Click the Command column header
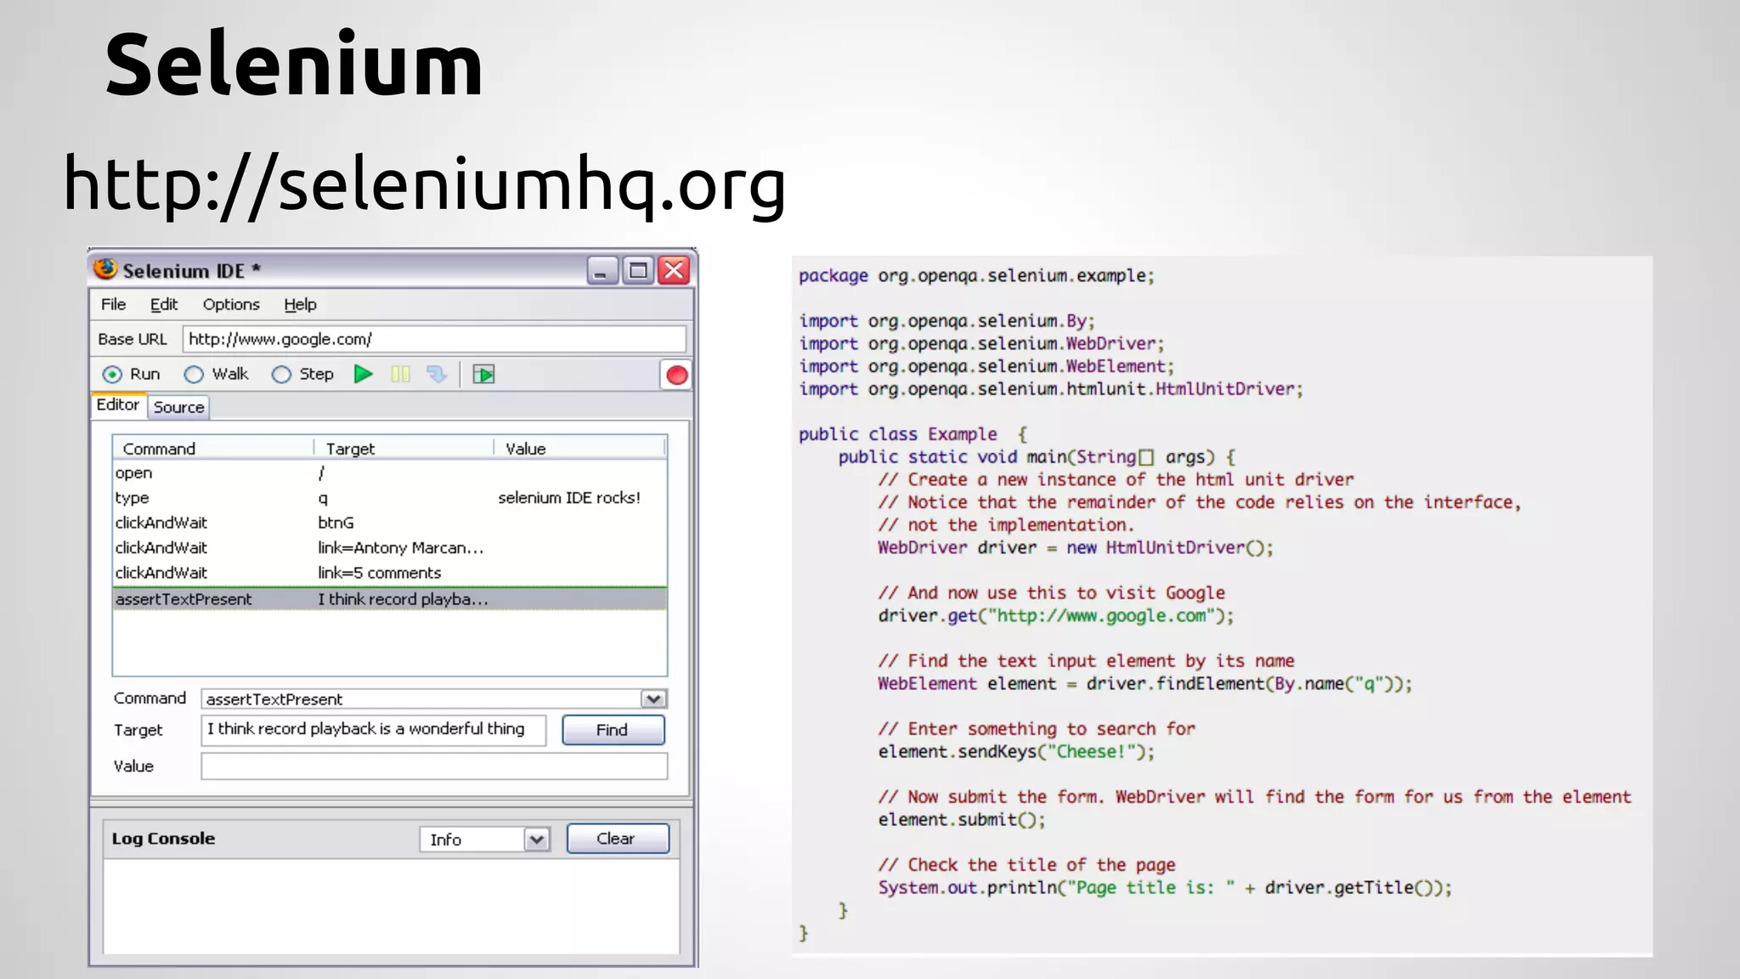The width and height of the screenshot is (1740, 979). point(213,449)
